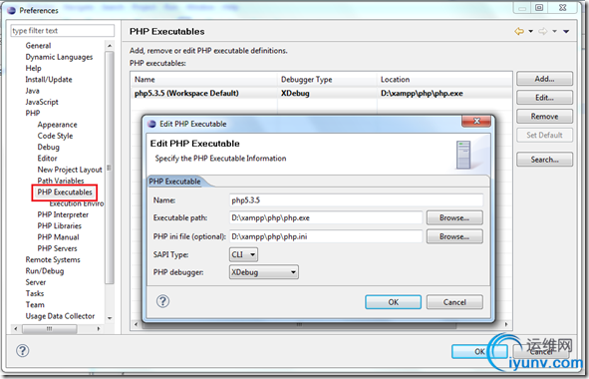The width and height of the screenshot is (589, 379).
Task: Click the Executable path input field
Action: tap(326, 217)
